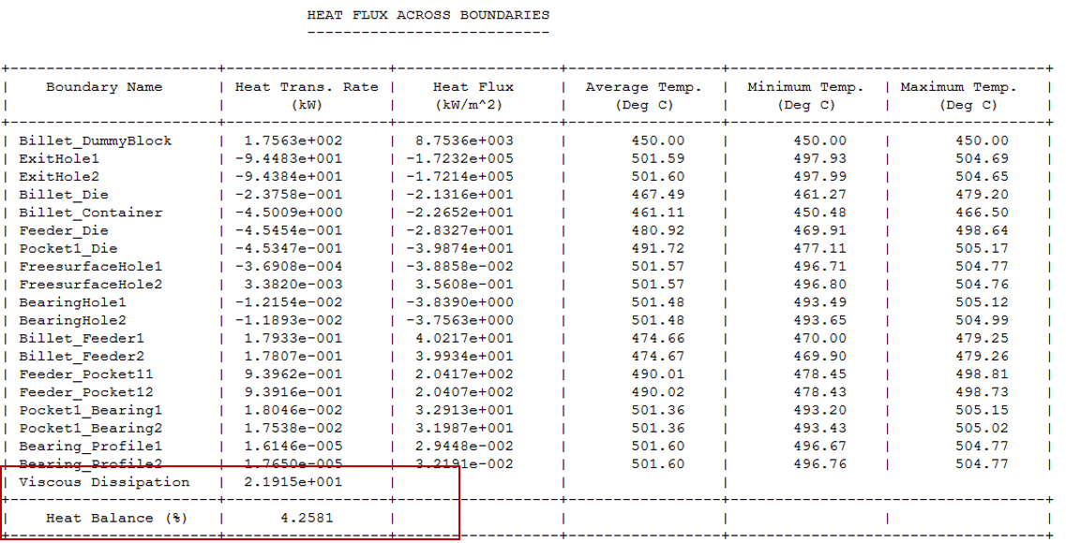
Task: Click the BearingHole1 boundary name
Action: [x=72, y=302]
